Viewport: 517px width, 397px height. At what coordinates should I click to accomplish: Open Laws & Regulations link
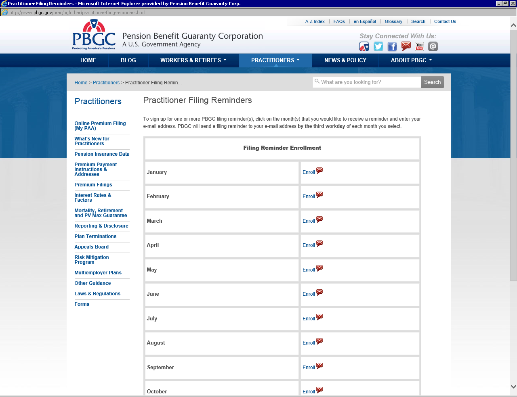click(x=97, y=294)
